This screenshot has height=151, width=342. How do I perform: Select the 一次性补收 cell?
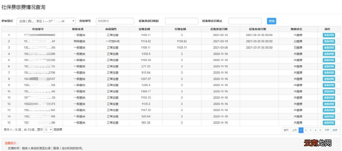tap(113, 42)
